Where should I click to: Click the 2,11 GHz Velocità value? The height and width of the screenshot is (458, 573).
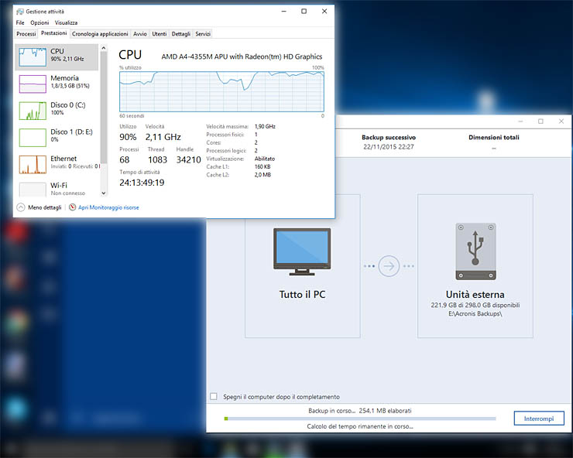point(163,137)
